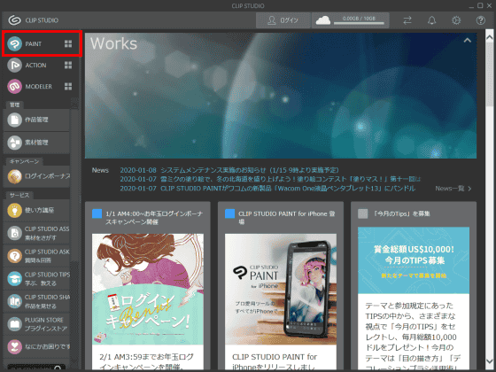Open CLIP STUDIO TIPS service
This screenshot has height=372, width=496.
[x=36, y=279]
